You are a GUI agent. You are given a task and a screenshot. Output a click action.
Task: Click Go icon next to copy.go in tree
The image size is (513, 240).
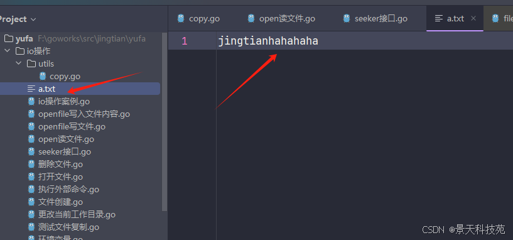click(x=43, y=76)
